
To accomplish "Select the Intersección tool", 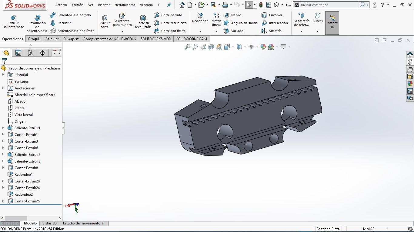I will tap(275, 23).
